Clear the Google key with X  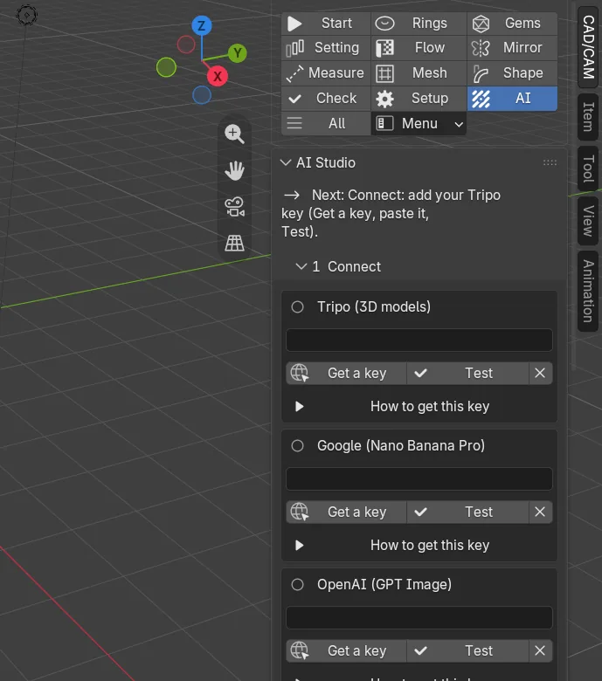540,512
